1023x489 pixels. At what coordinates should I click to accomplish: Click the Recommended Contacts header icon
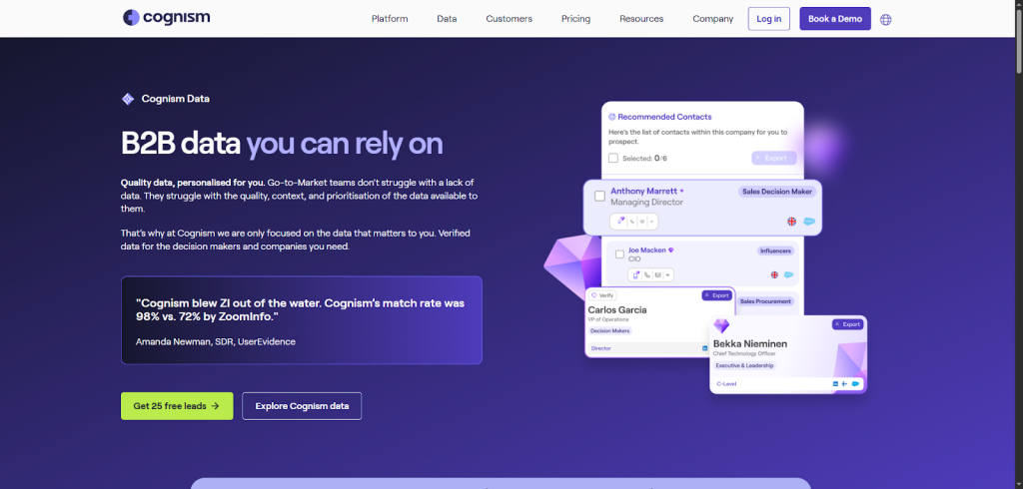[612, 117]
